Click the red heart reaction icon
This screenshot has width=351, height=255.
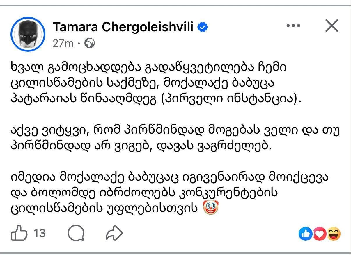[320, 234]
